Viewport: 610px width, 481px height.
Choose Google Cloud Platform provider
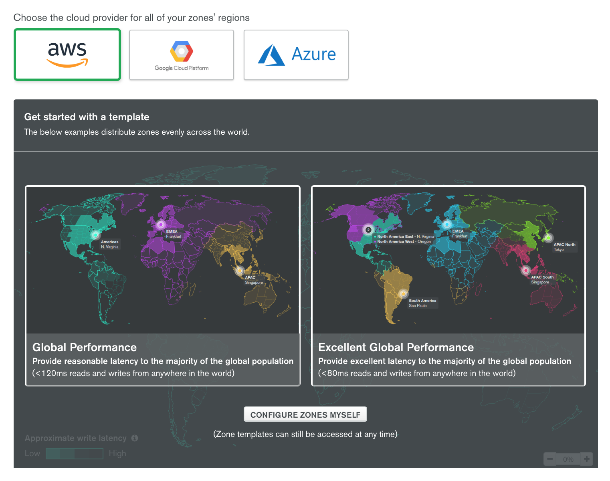pyautogui.click(x=182, y=55)
